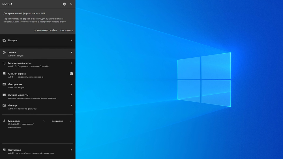The height and width of the screenshot is (159, 283).
Task: Expand the Фоторежим chevron
Action: pos(71,84)
